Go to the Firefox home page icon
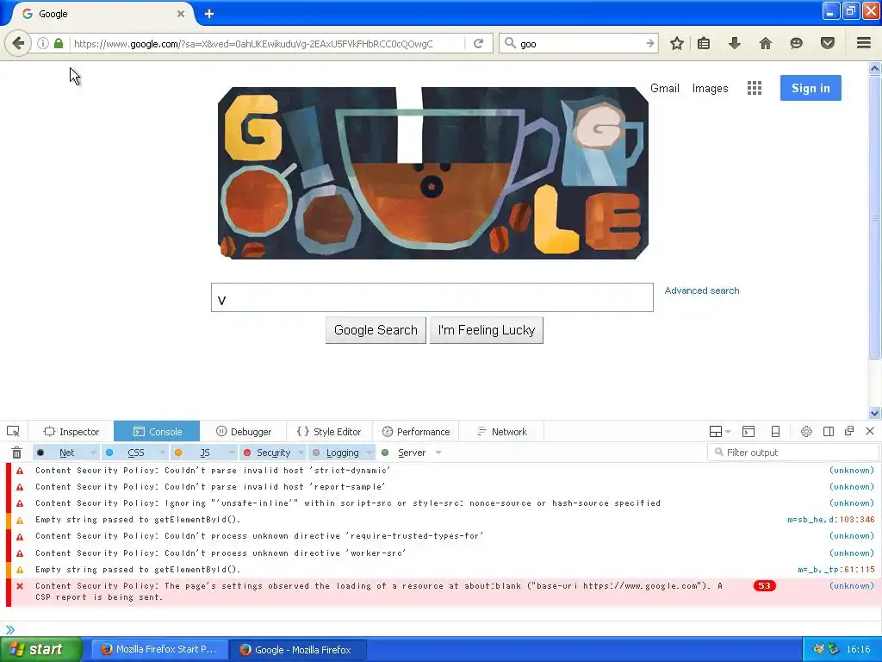Viewport: 882px width, 662px height. point(765,43)
